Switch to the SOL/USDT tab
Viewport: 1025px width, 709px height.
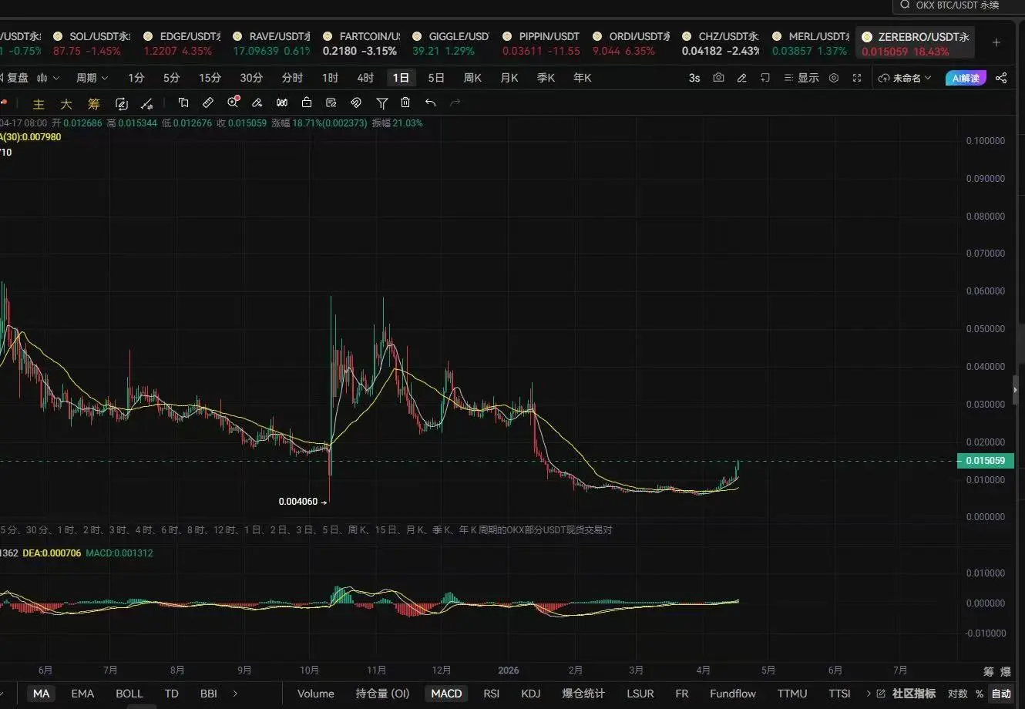[x=91, y=44]
